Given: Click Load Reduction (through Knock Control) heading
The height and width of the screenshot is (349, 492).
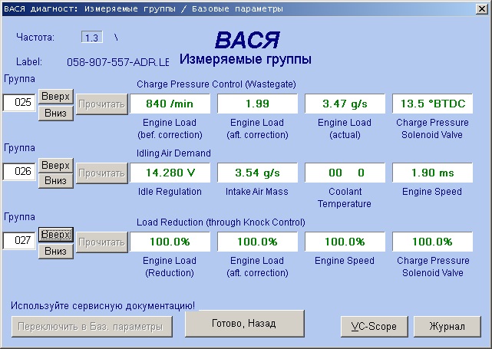Looking at the screenshot, I should pyautogui.click(x=221, y=222).
